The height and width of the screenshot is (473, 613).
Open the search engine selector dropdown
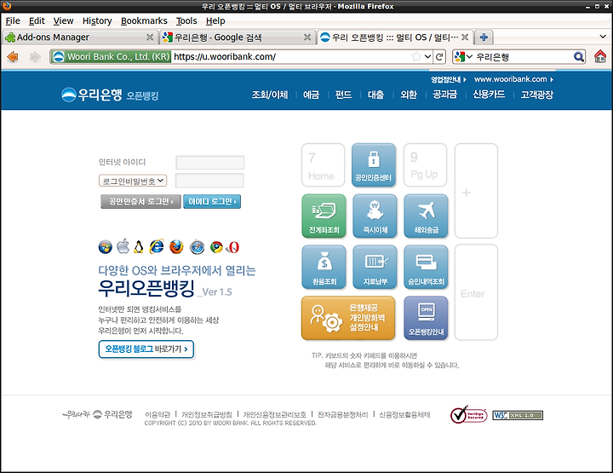464,57
